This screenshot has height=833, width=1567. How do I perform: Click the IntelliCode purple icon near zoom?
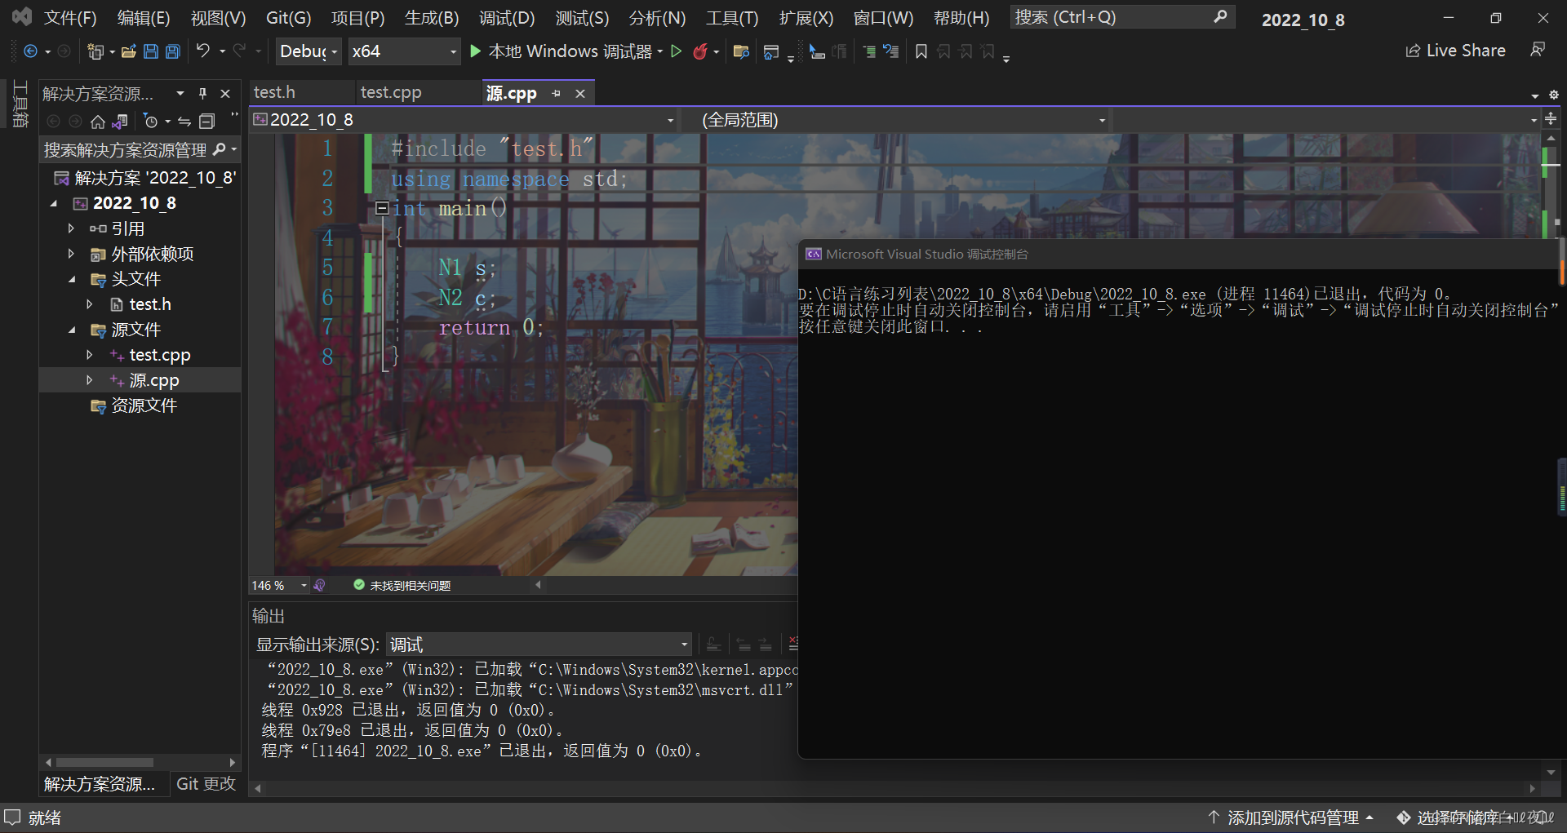pyautogui.click(x=320, y=585)
